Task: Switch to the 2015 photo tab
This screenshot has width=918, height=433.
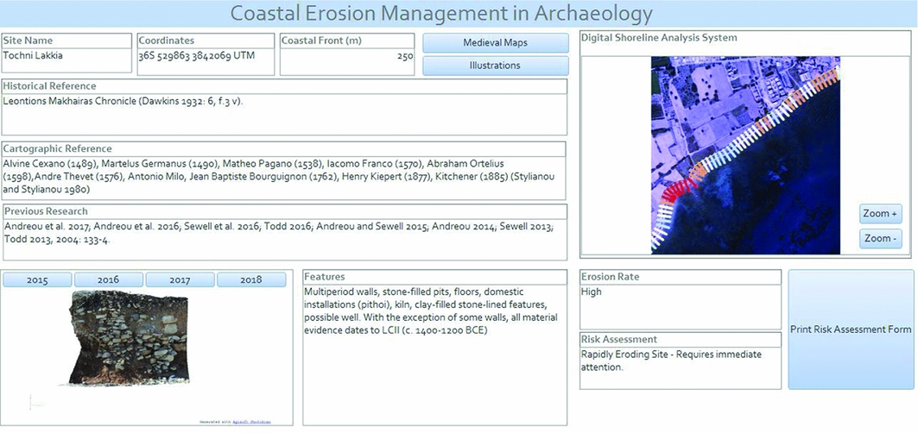Action: click(37, 280)
